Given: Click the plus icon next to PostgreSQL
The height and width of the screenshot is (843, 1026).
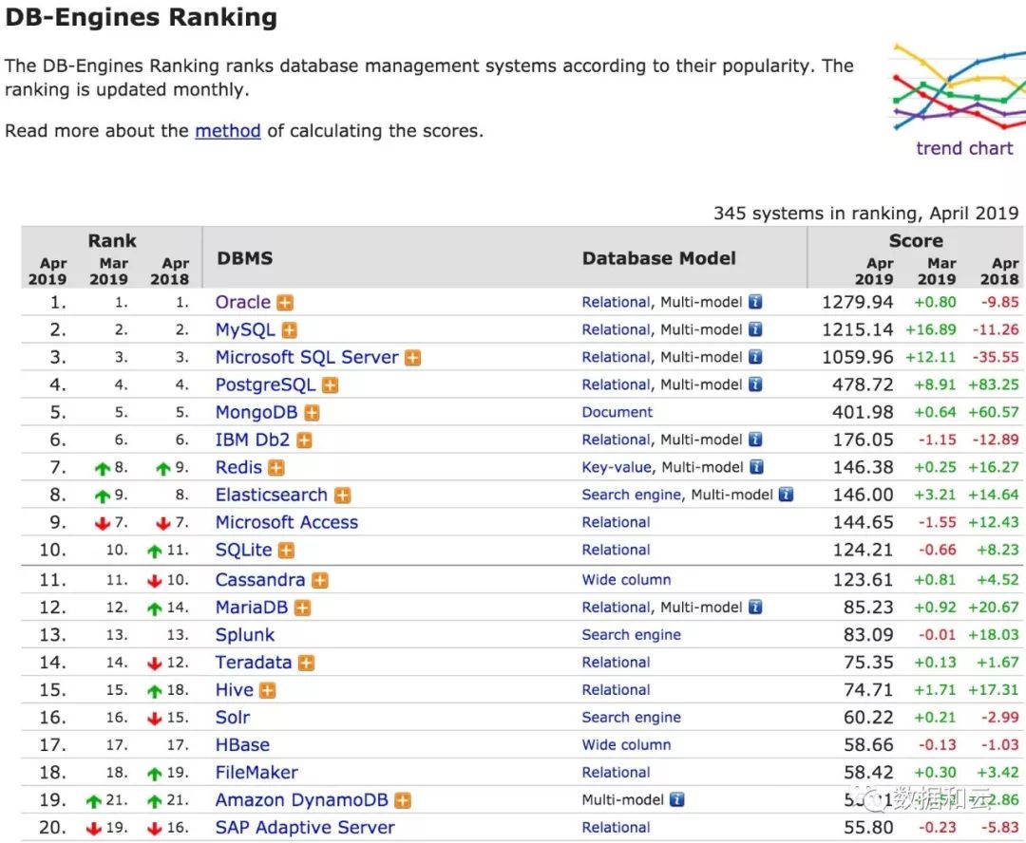Looking at the screenshot, I should [330, 385].
